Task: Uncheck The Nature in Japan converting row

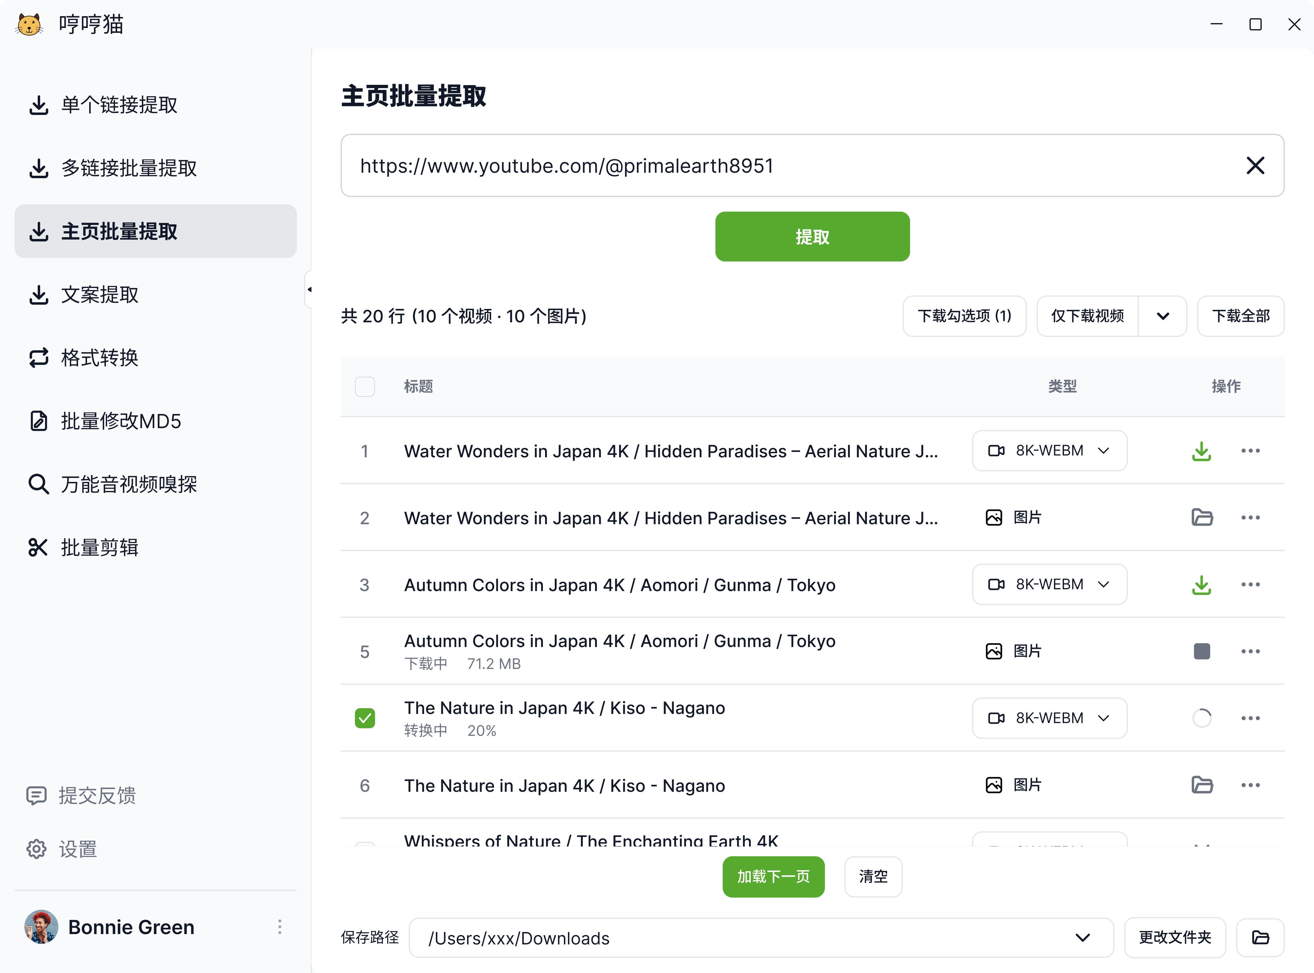Action: [365, 718]
